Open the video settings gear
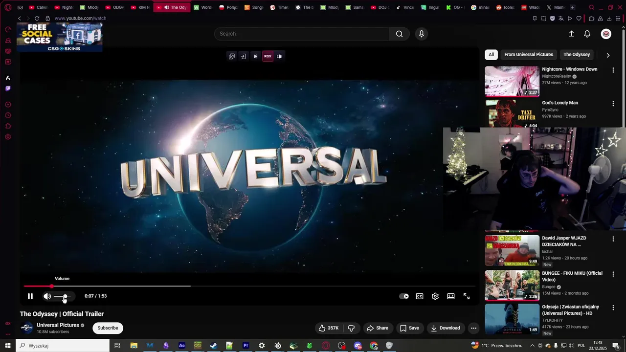Image resolution: width=626 pixels, height=352 pixels. click(x=435, y=296)
